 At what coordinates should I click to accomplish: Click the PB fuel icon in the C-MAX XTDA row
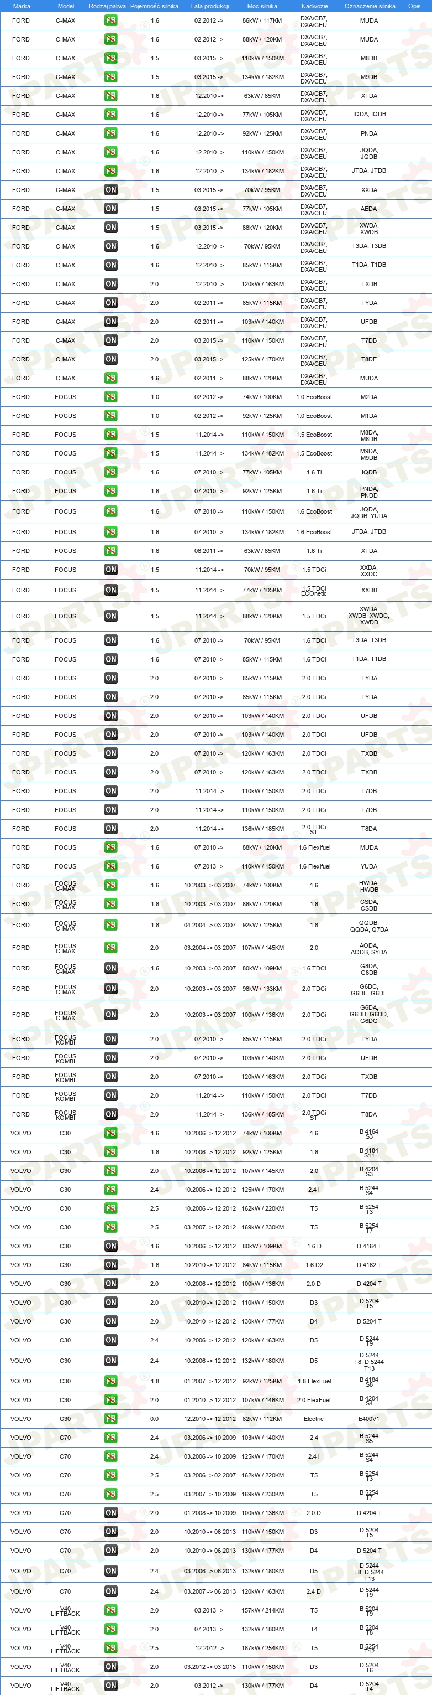(x=111, y=96)
